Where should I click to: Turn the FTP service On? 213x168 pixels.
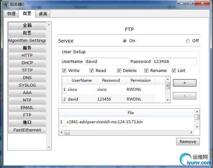125,41
